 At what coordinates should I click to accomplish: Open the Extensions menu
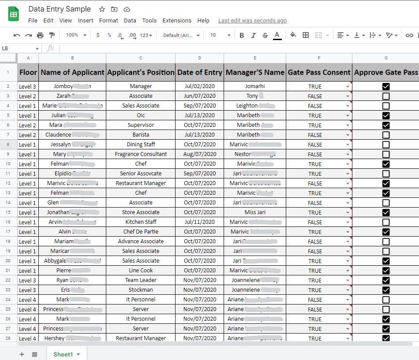click(177, 21)
